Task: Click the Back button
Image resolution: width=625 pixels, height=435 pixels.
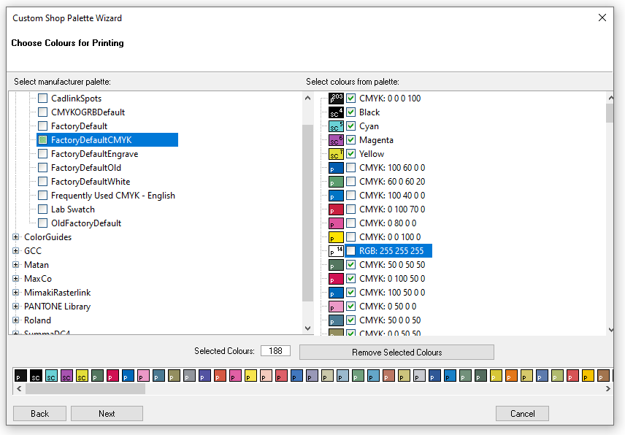Action: pos(40,414)
